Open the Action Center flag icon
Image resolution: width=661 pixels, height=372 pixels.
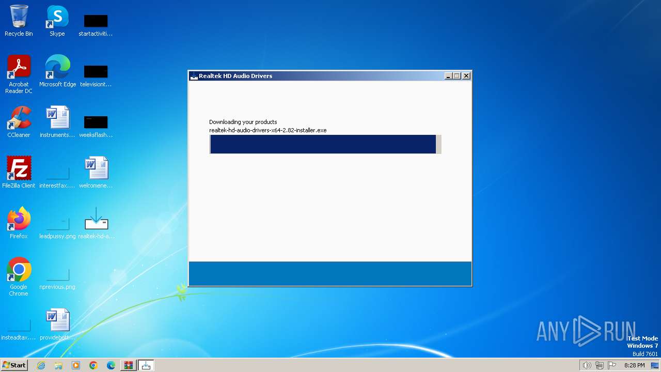[612, 365]
